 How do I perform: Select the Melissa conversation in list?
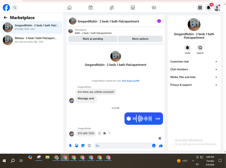[x=32, y=40]
